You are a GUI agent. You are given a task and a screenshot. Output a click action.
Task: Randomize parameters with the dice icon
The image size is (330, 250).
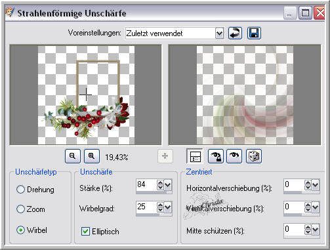coord(254,156)
